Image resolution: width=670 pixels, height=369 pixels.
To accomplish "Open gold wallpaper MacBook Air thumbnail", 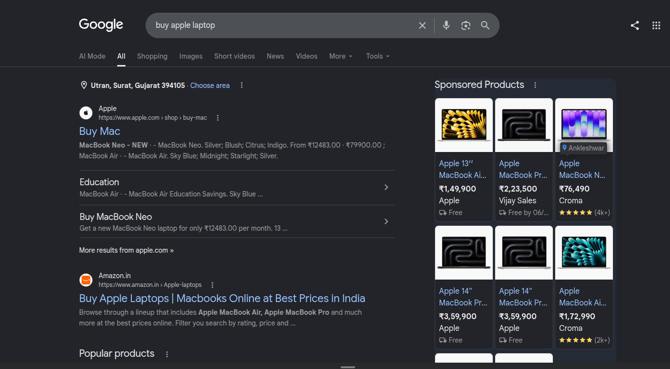I will click(x=464, y=125).
